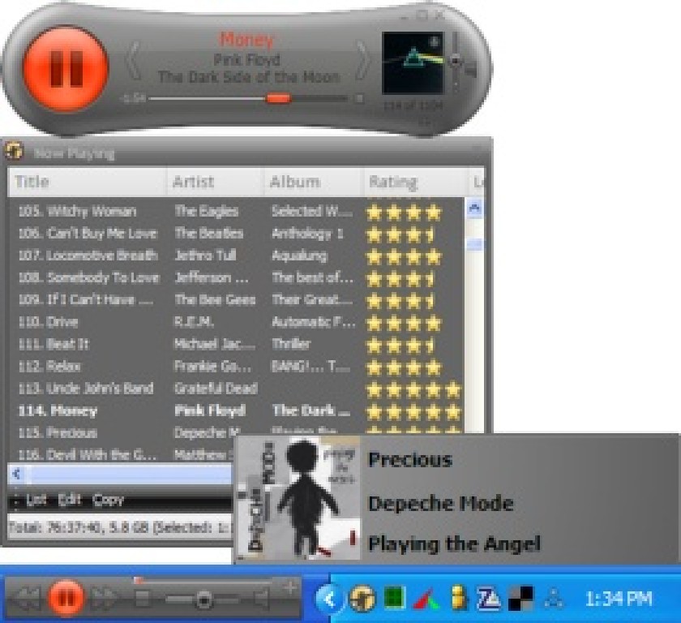Click Depeche Mode in track popup
Image resolution: width=681 pixels, height=623 pixels.
tap(441, 504)
